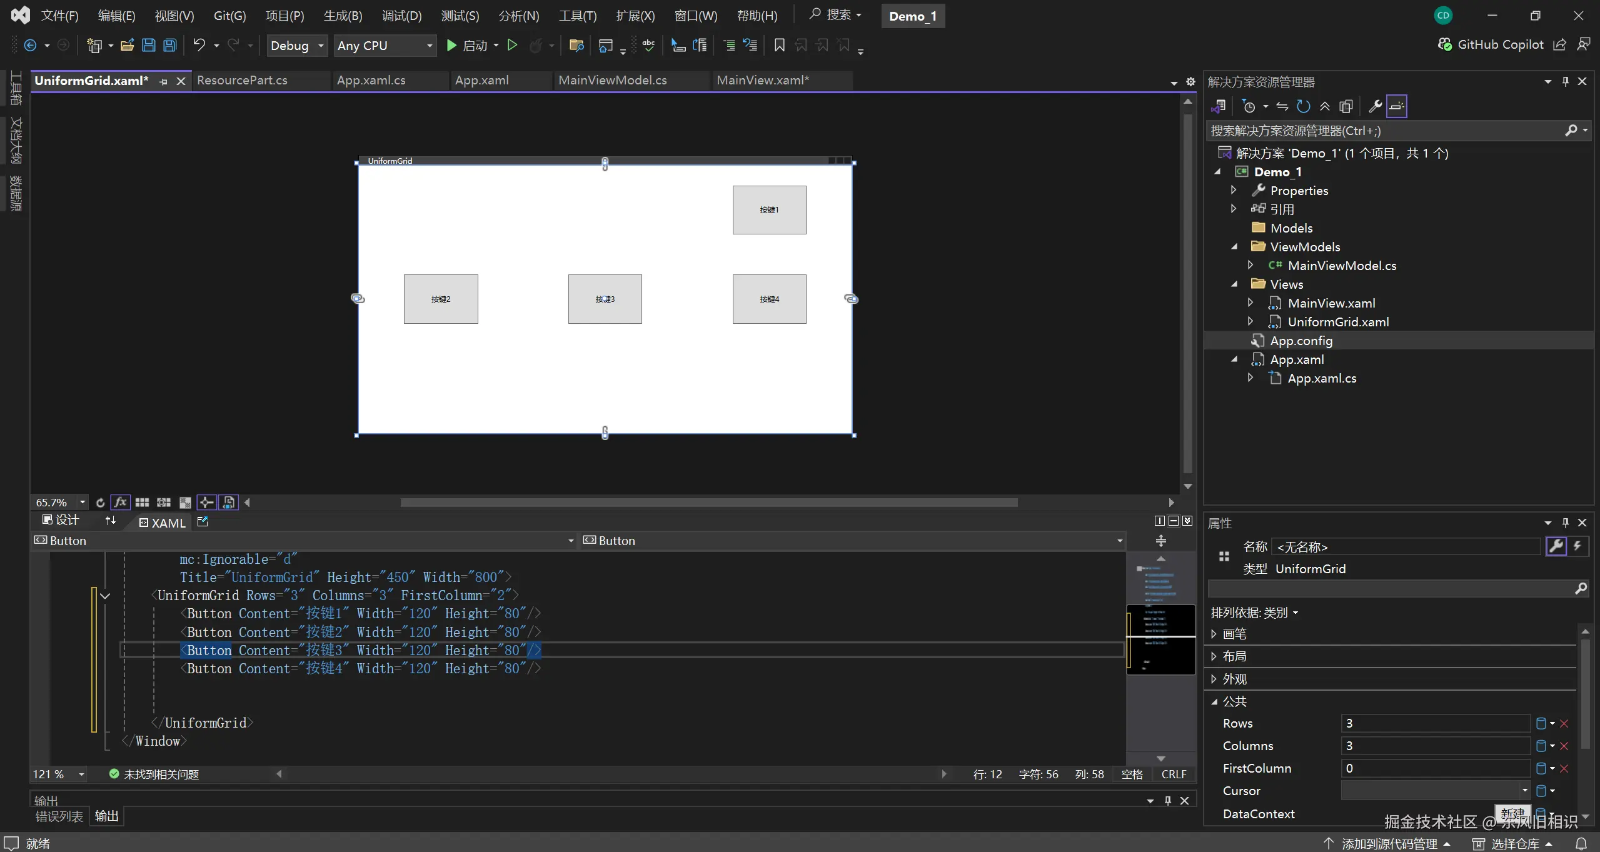Expand the 布局 category in Properties panel
The width and height of the screenshot is (1600, 852).
[1214, 656]
